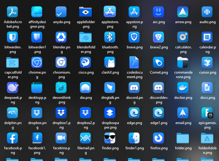Click the dia.png icon

85,87
